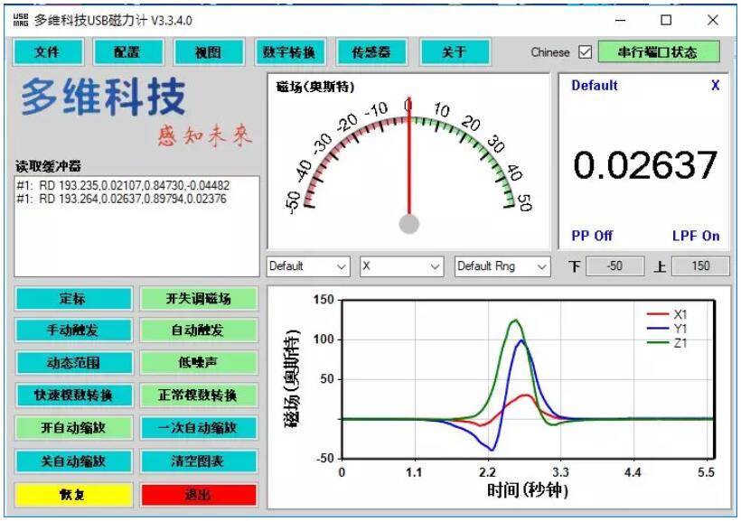
Task: Click the lower limit field showing -50
Action: 614,266
